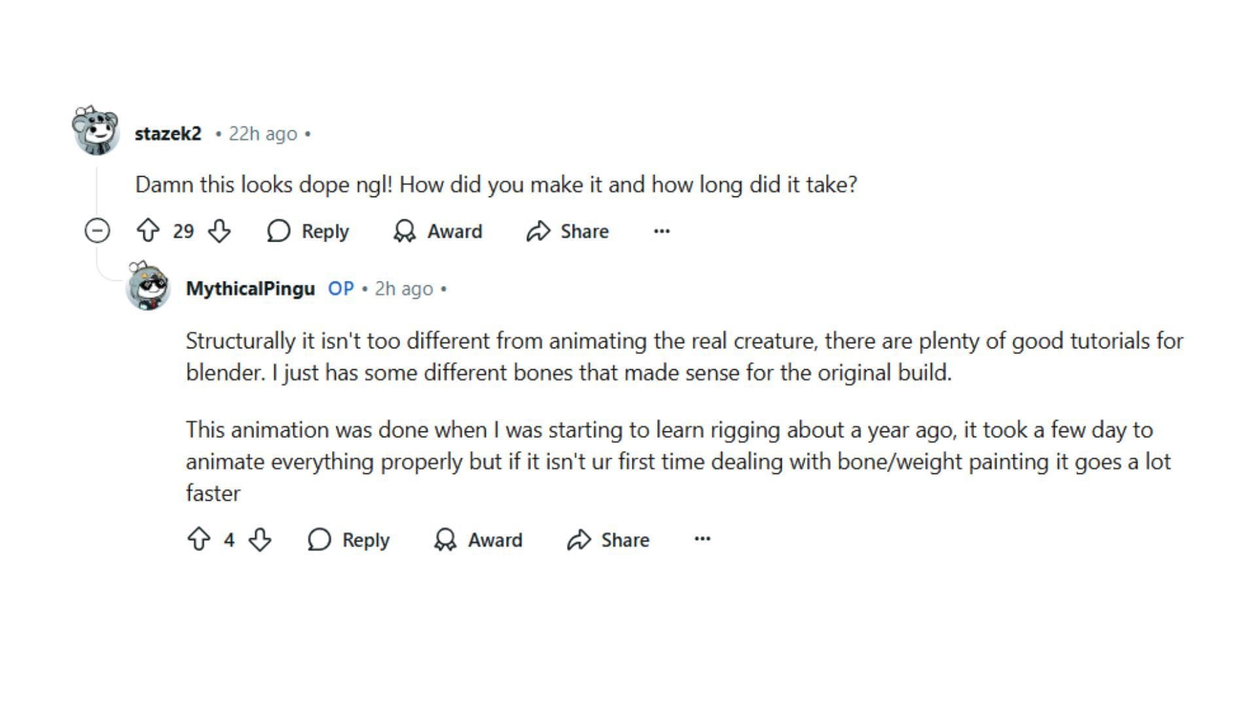Click stazek2's avatar image

pos(96,131)
